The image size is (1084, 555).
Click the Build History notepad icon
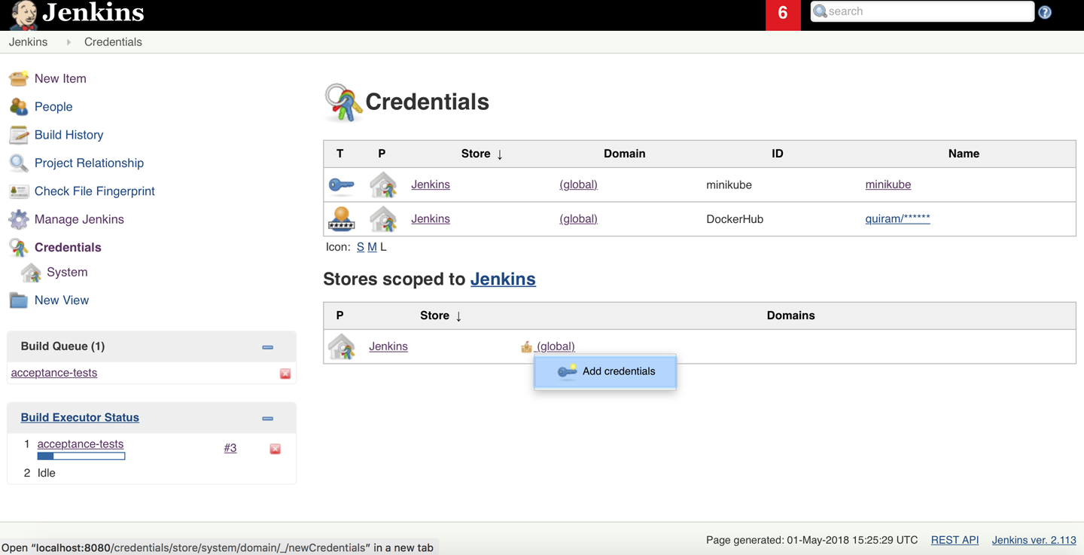coord(19,135)
